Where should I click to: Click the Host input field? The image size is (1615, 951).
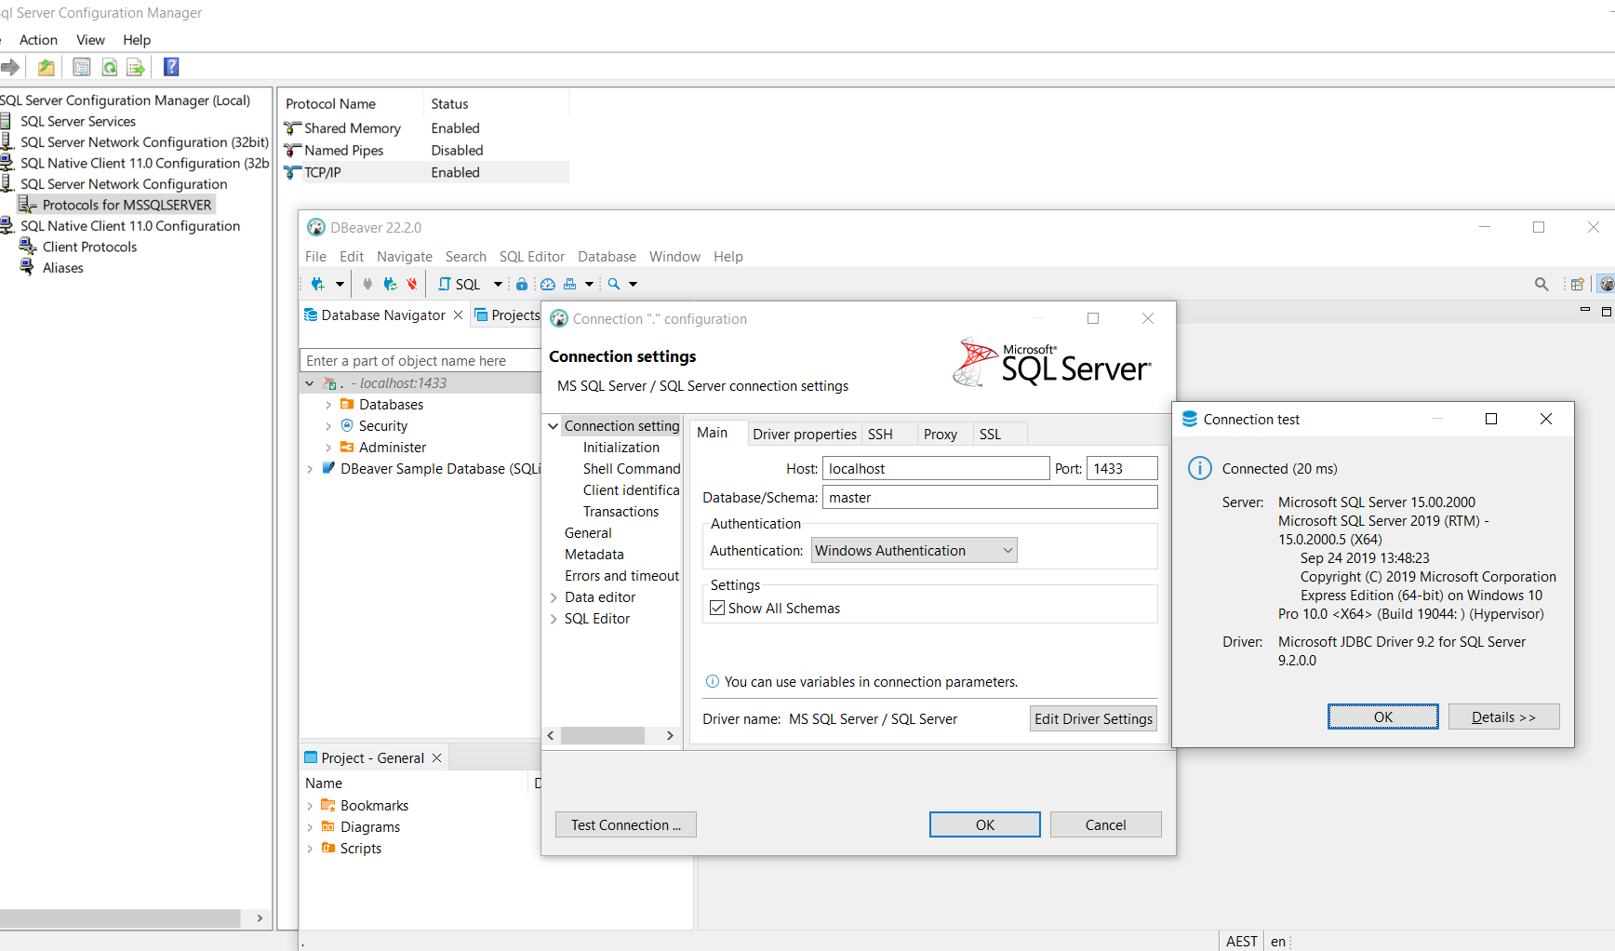coord(936,469)
